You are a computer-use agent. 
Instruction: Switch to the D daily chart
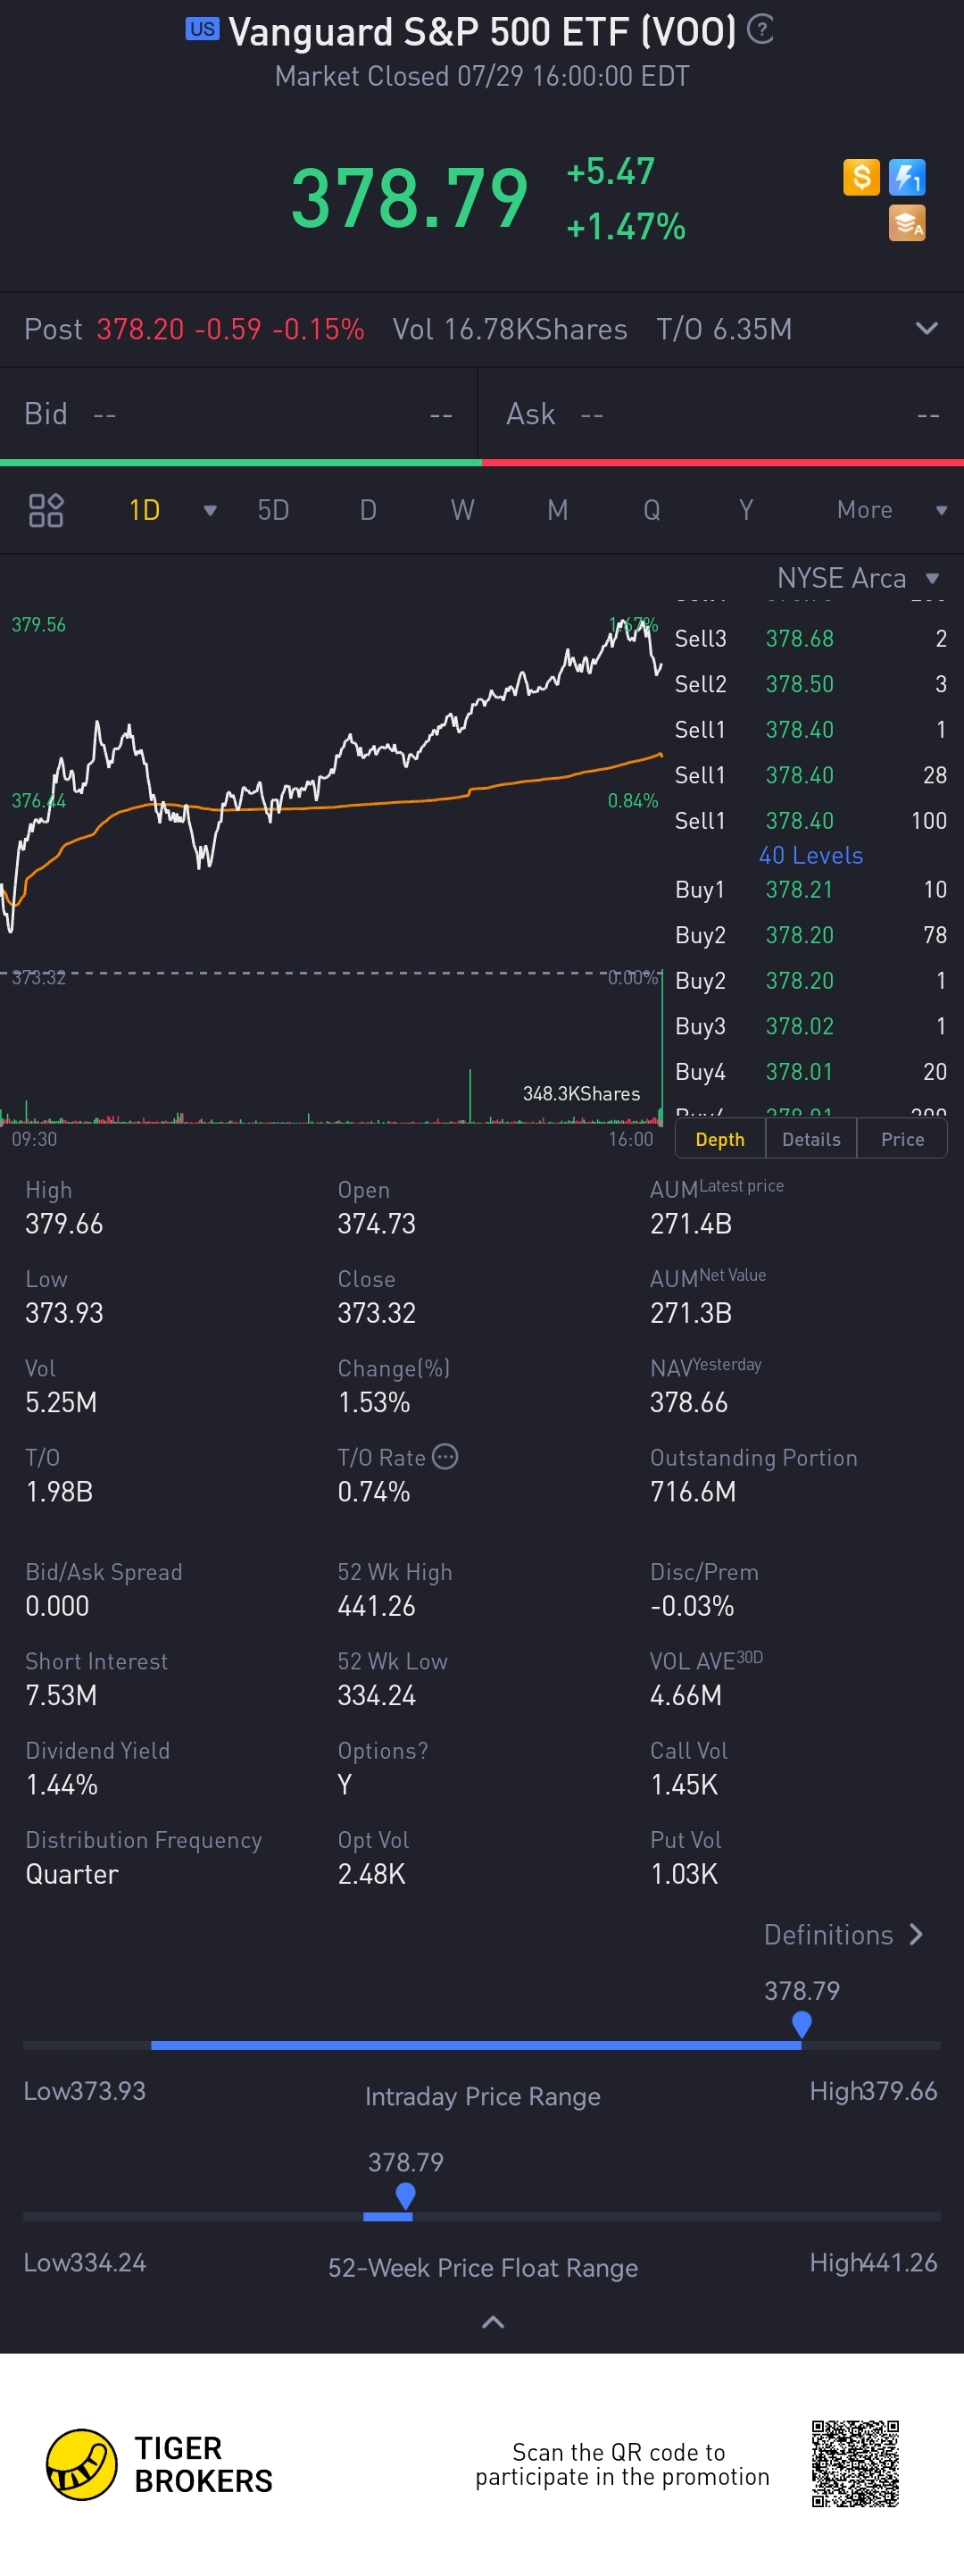368,510
